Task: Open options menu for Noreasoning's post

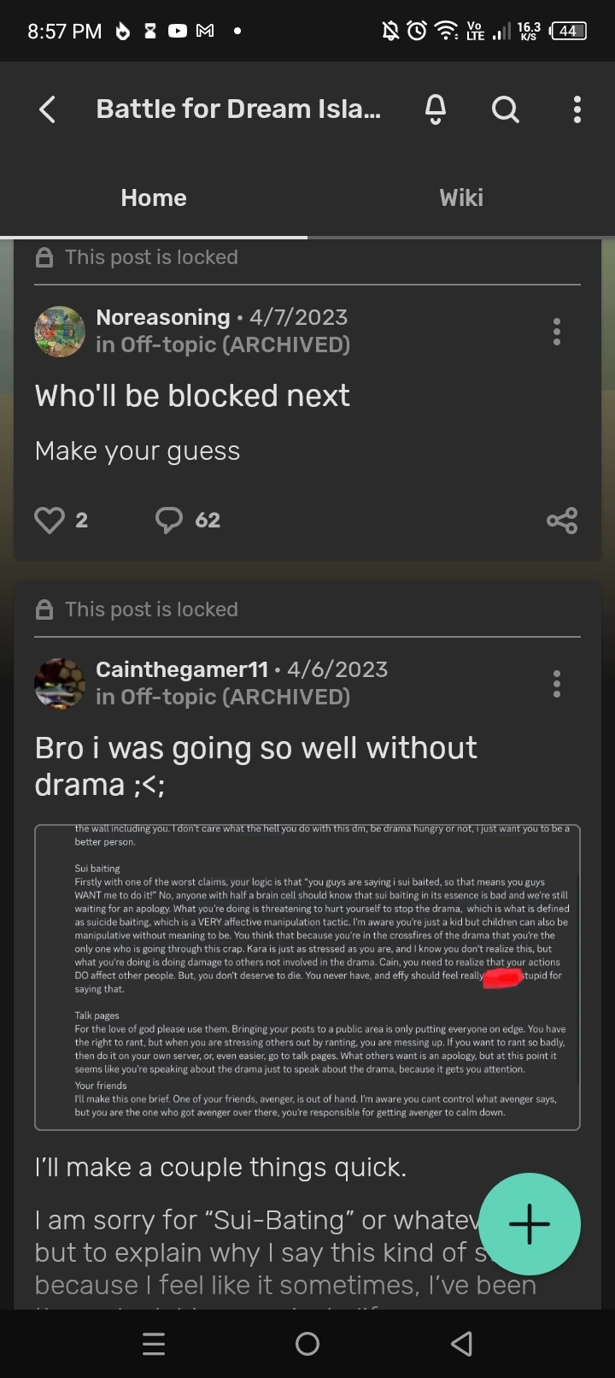Action: [x=557, y=332]
